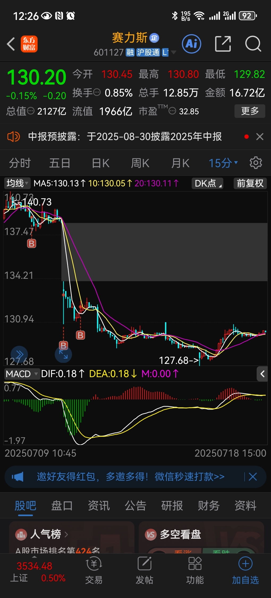Tap the 赛力斯 stock title

(x=129, y=38)
